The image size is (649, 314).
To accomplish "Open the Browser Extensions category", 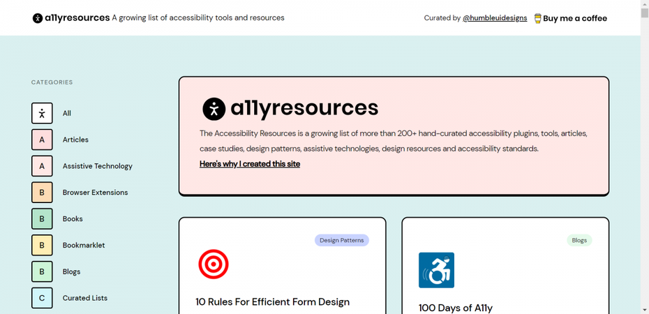I will click(x=95, y=193).
